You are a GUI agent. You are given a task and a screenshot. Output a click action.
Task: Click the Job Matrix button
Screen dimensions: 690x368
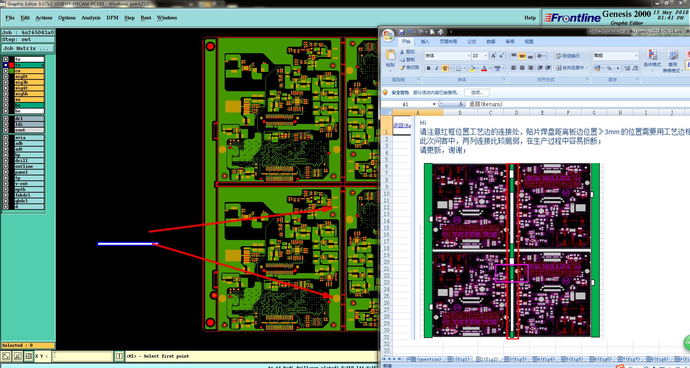[x=28, y=48]
